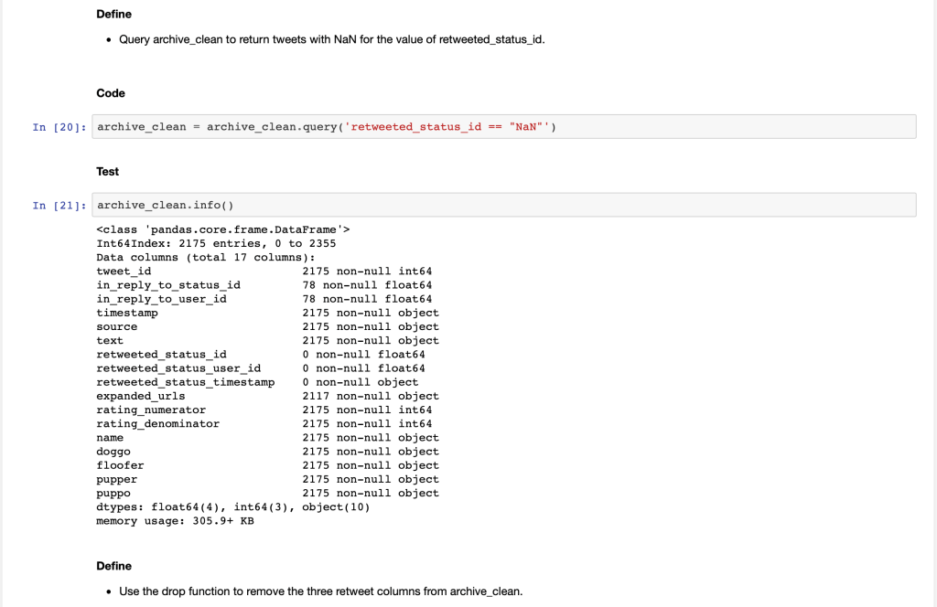Image resolution: width=937 pixels, height=607 pixels.
Task: Click the top Define heading
Action: click(113, 14)
